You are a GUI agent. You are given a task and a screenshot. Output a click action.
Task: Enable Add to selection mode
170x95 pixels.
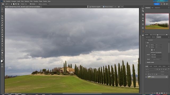[14, 4]
